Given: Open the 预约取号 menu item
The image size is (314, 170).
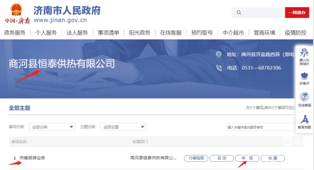Looking at the screenshot, I should 202,33.
